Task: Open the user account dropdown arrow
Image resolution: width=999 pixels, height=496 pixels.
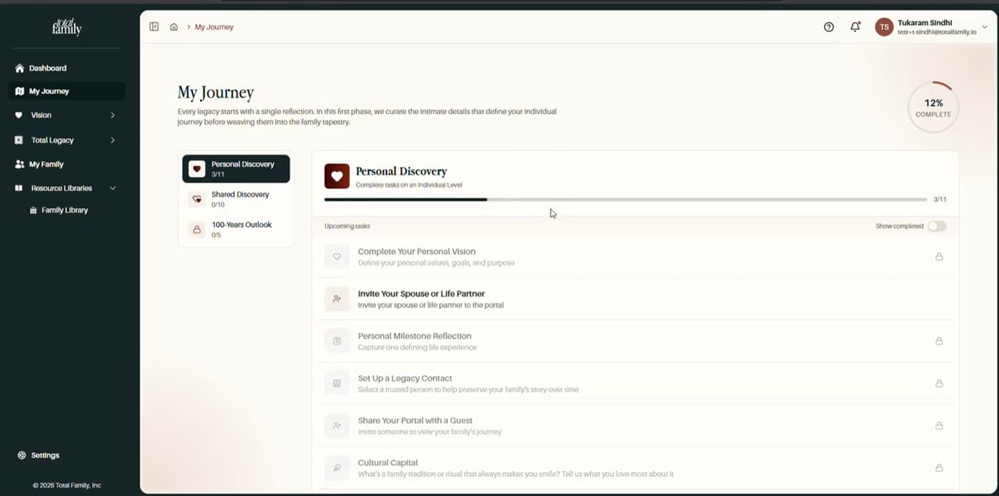Action: pyautogui.click(x=985, y=27)
